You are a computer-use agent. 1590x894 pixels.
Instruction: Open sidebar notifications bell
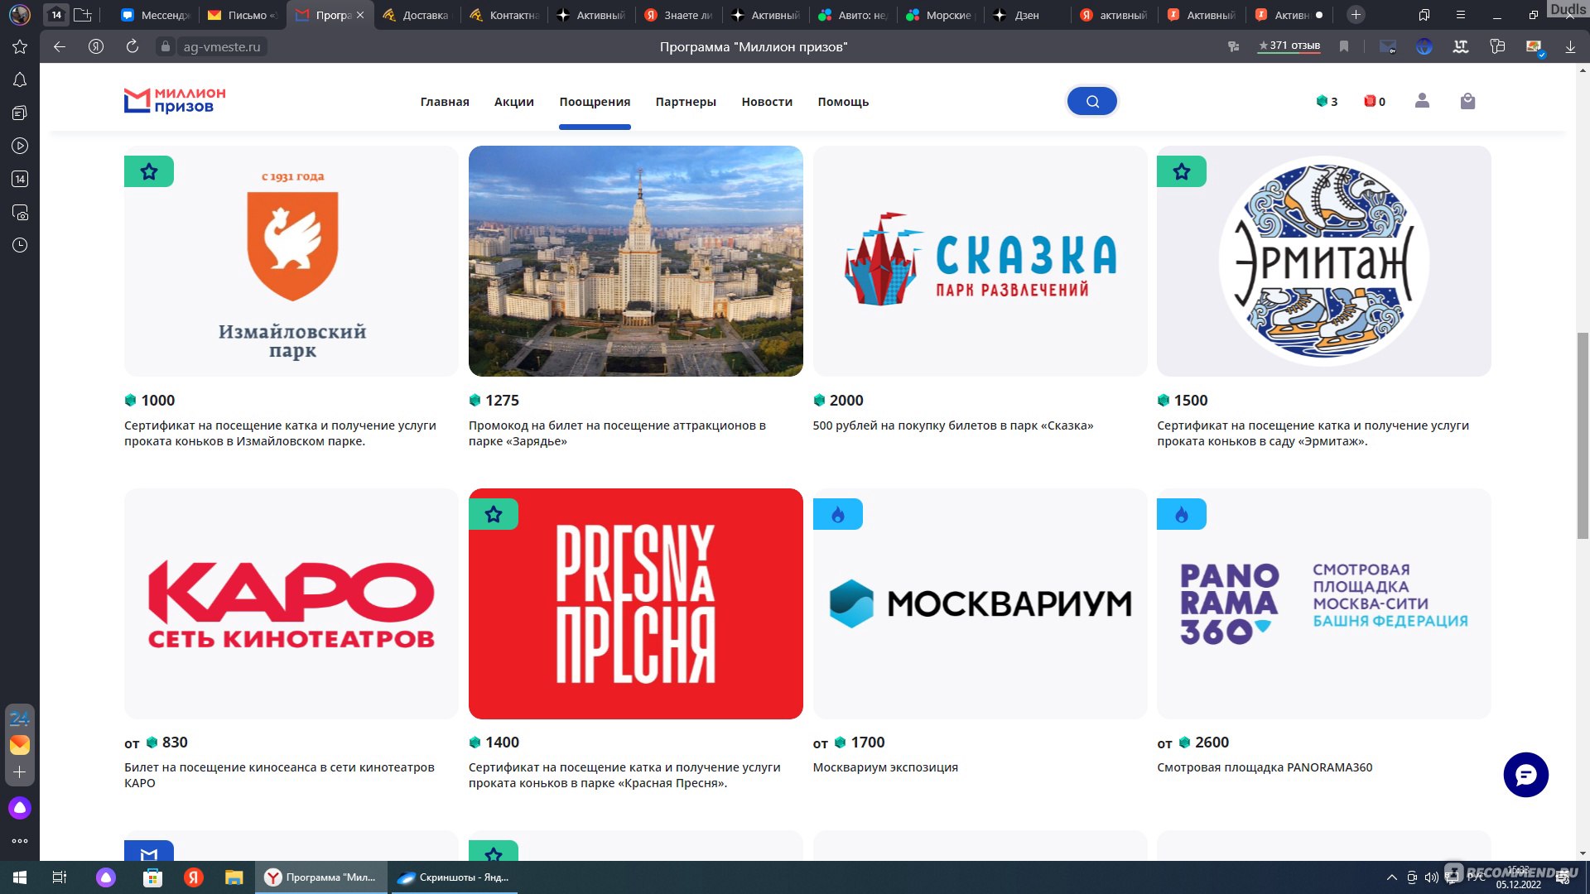(20, 79)
